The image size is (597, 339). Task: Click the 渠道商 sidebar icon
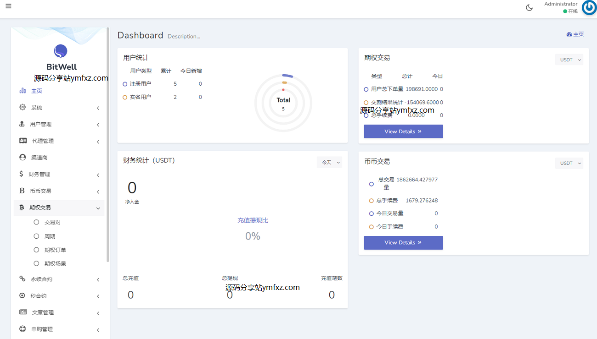tap(23, 157)
